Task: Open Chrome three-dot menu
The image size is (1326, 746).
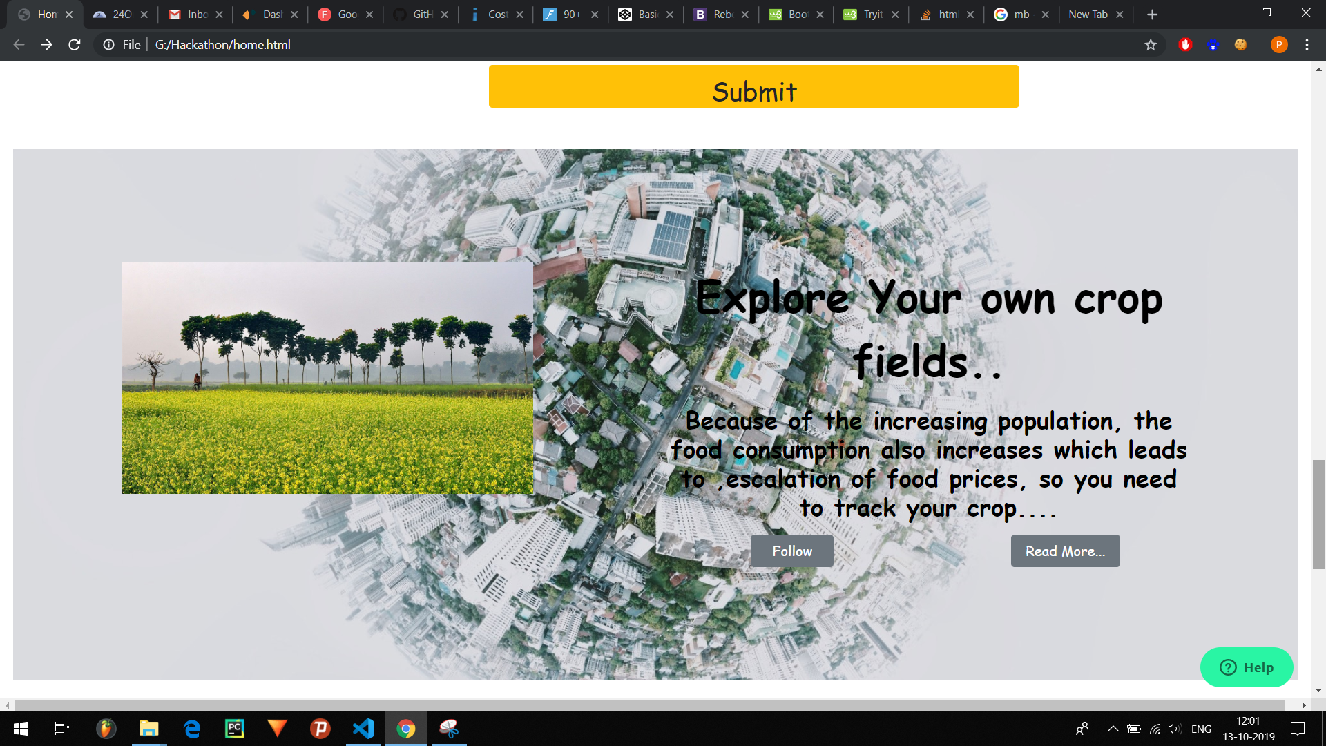Action: tap(1307, 45)
